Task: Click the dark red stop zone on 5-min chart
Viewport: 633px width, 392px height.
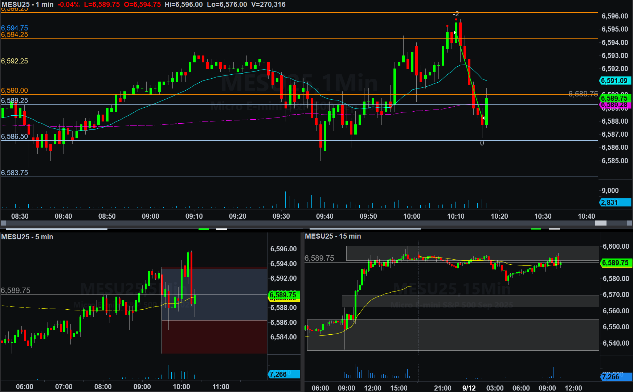Action: 214,337
